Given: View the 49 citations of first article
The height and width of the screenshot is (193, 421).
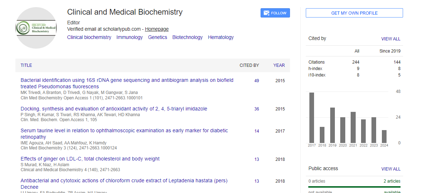Looking at the screenshot, I should pyautogui.click(x=257, y=81).
